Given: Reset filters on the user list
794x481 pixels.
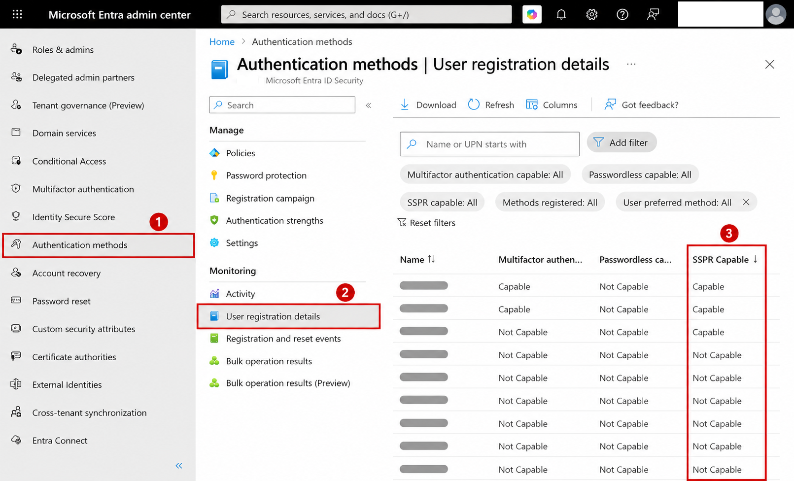Looking at the screenshot, I should [426, 223].
